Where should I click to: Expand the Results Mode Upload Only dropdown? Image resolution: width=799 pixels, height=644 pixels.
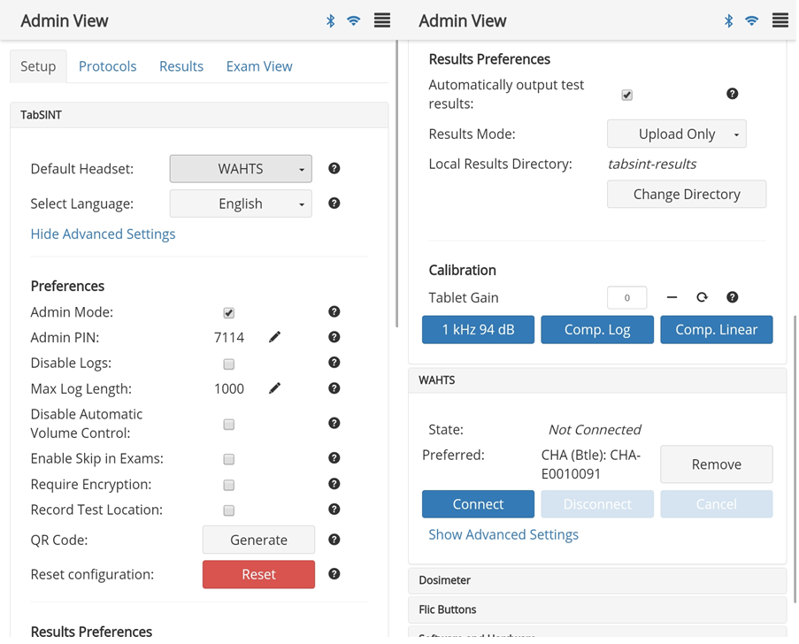pyautogui.click(x=677, y=134)
